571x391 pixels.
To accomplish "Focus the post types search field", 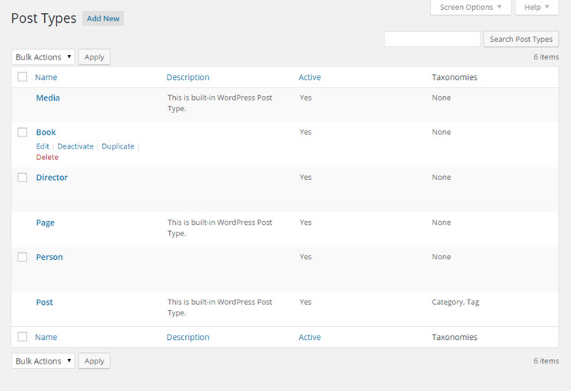I will point(432,40).
